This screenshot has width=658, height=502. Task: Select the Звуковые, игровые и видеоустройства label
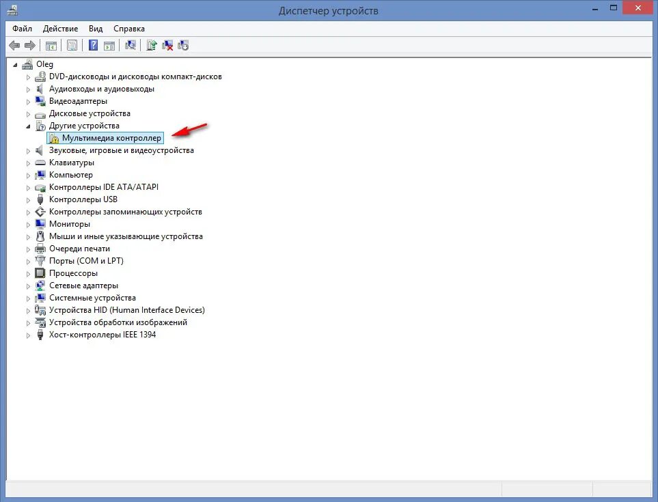[x=122, y=150]
